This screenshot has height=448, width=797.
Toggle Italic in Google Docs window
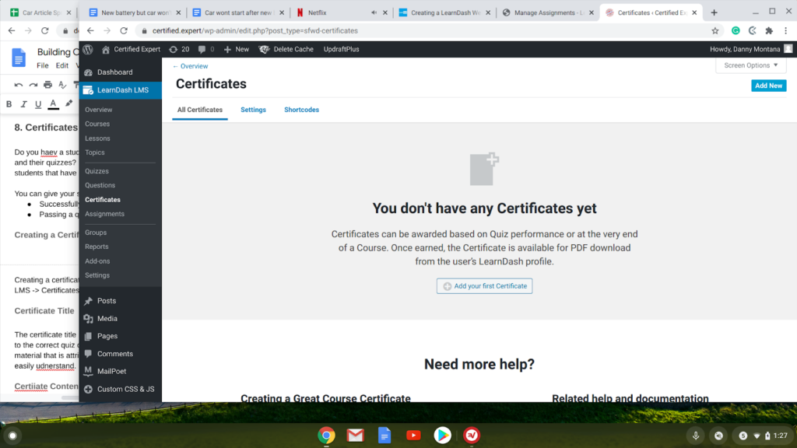tap(23, 104)
